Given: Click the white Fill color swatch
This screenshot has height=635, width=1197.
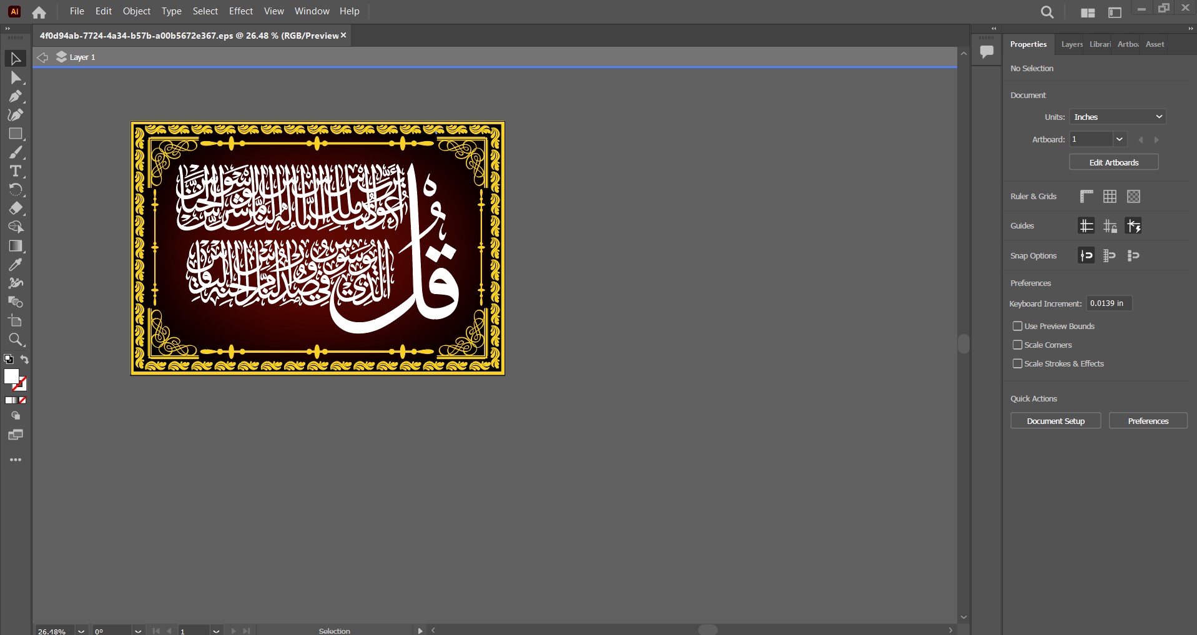Looking at the screenshot, I should click(x=11, y=376).
